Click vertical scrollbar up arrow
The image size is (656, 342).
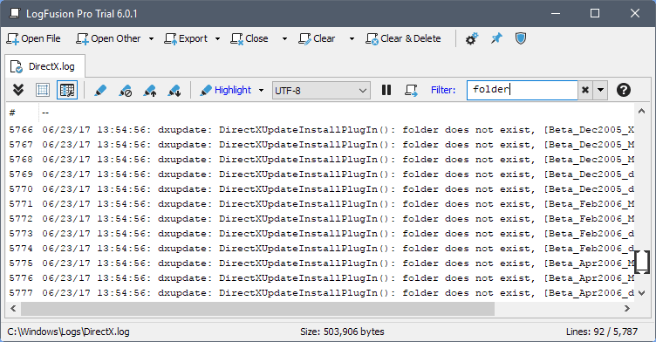point(641,111)
